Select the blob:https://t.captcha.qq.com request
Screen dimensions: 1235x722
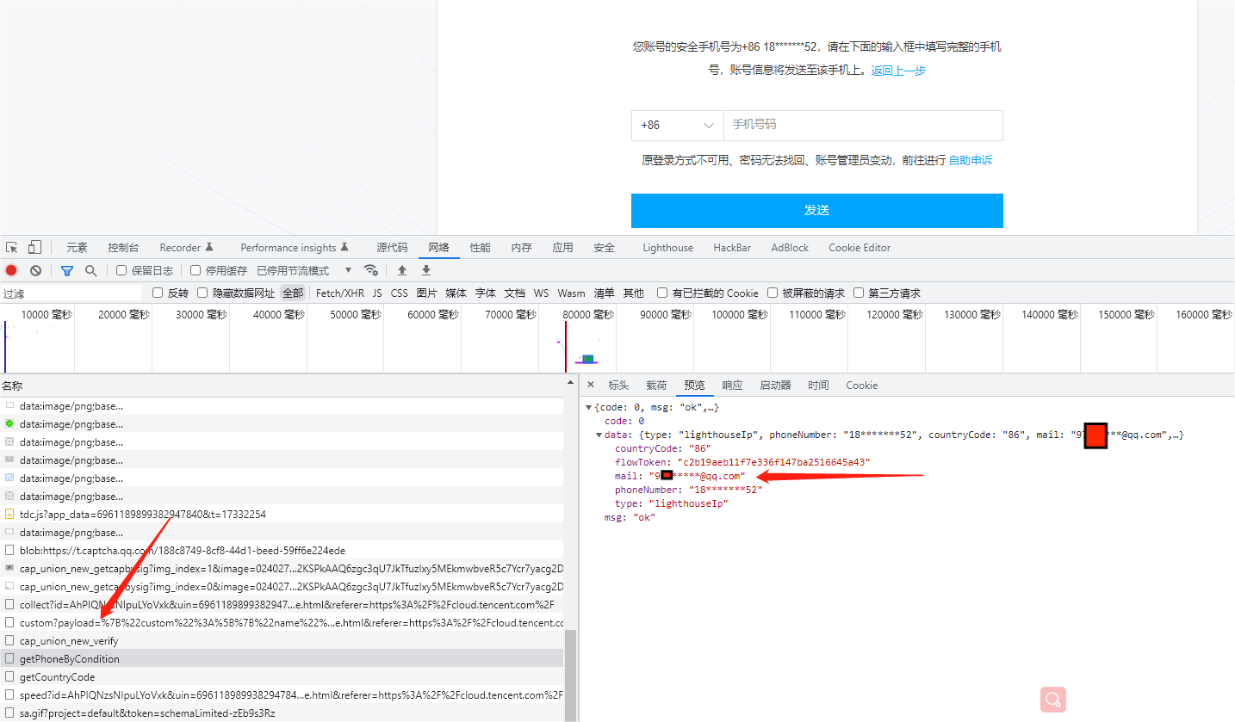(x=282, y=551)
